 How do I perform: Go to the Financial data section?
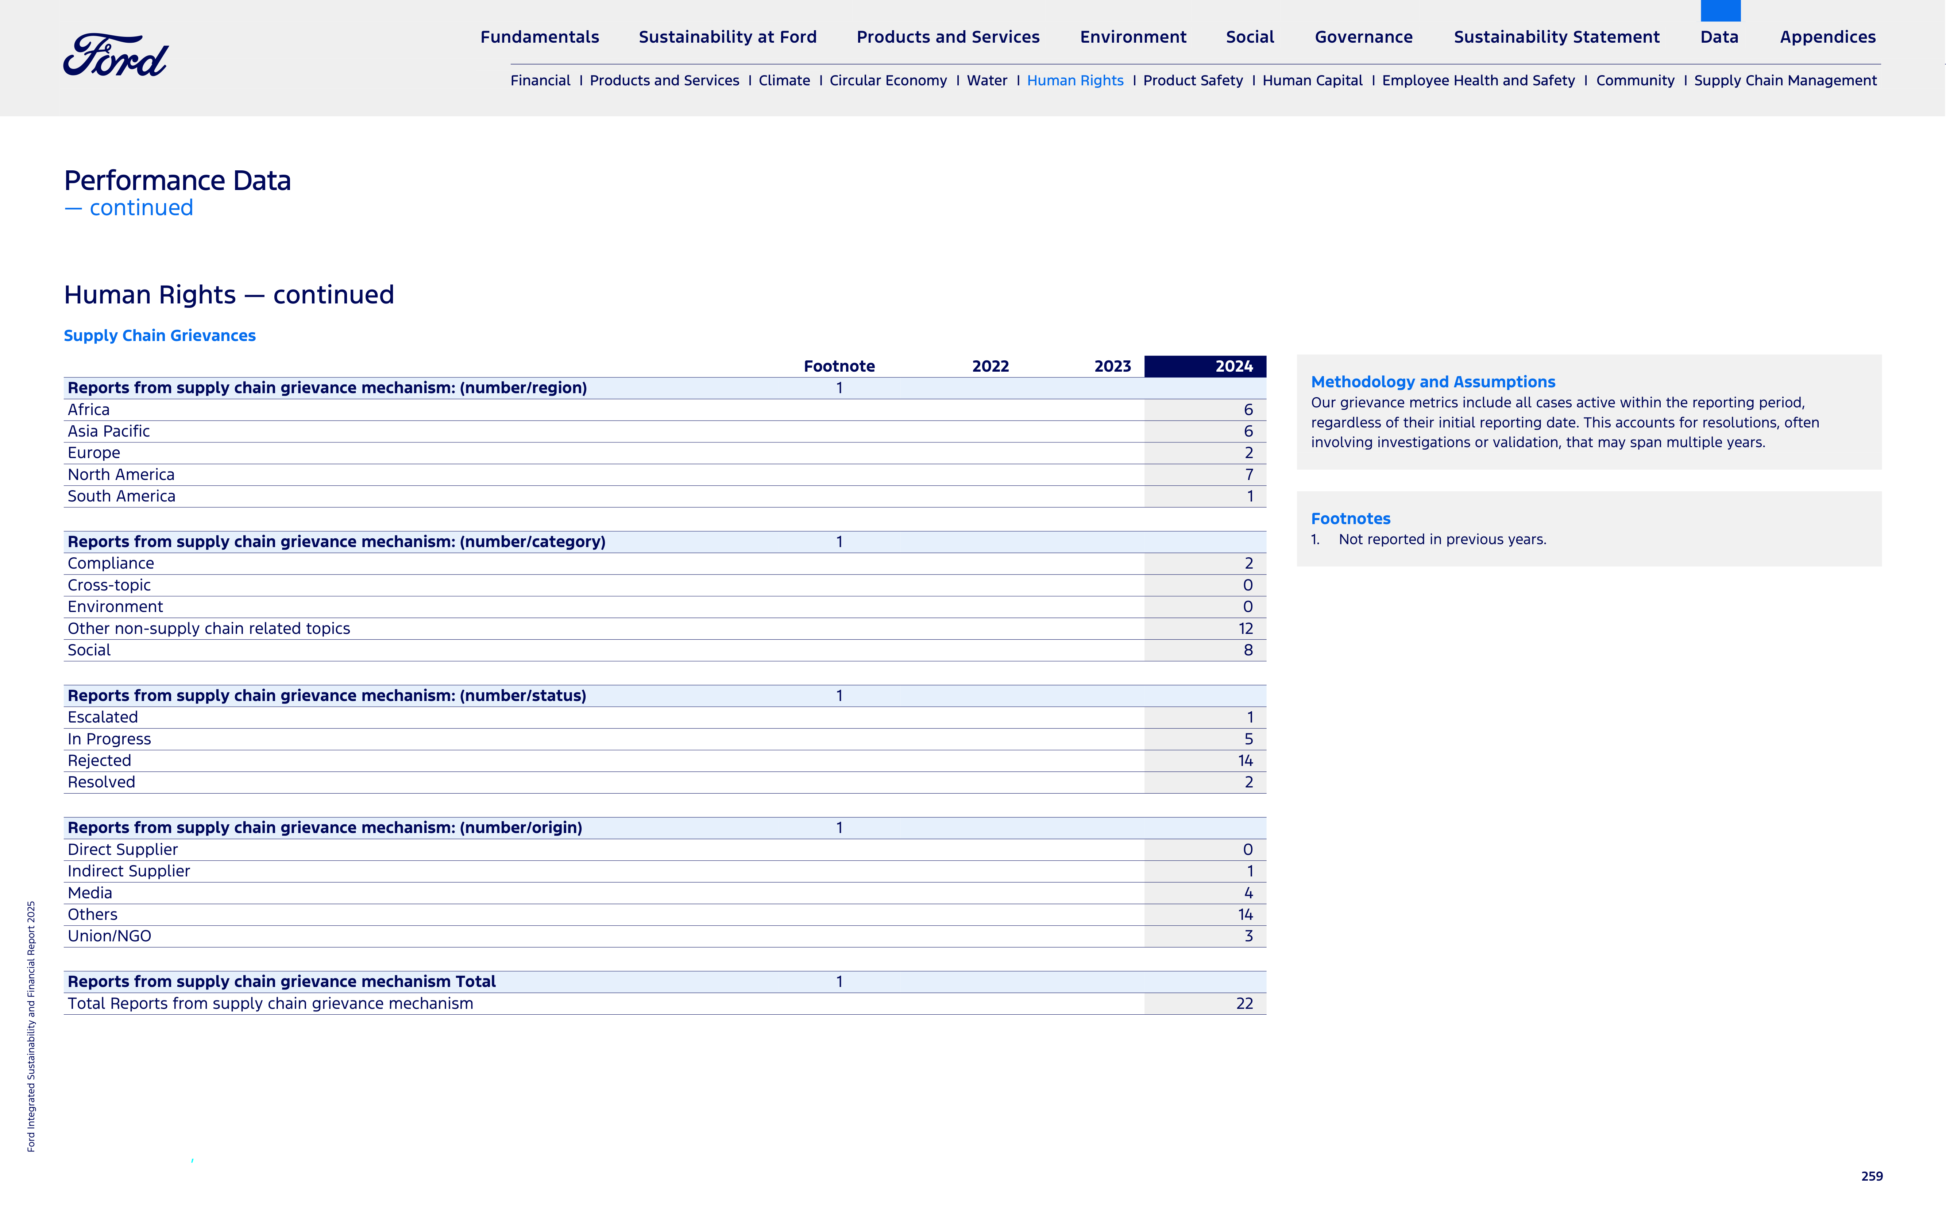540,81
